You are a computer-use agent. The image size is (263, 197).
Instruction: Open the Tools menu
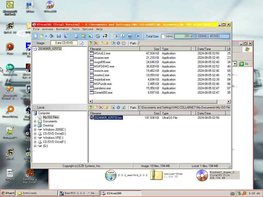click(76, 29)
